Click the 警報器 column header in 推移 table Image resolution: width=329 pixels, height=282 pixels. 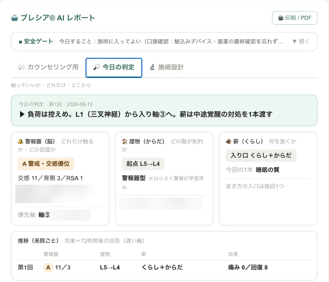pos(51,254)
